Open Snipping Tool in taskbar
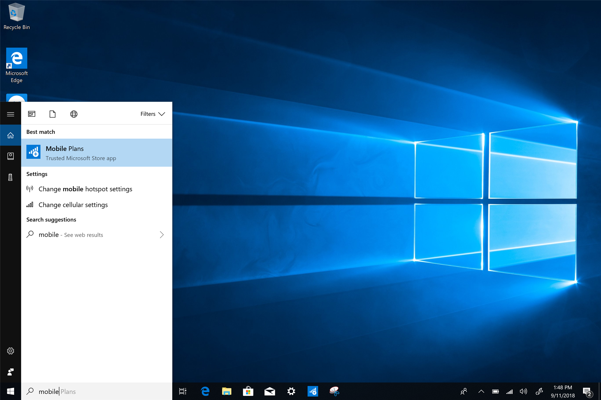The width and height of the screenshot is (601, 400). [x=334, y=392]
